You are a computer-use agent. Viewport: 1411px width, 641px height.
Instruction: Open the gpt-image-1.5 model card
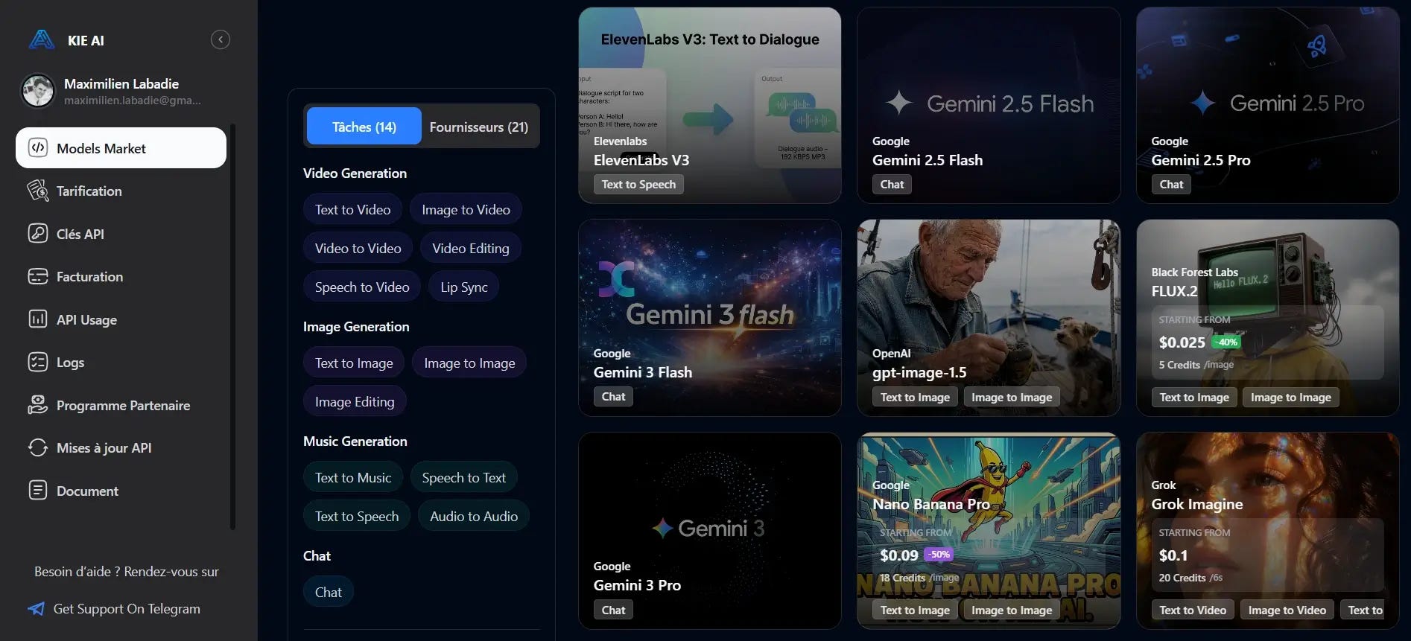coord(989,317)
